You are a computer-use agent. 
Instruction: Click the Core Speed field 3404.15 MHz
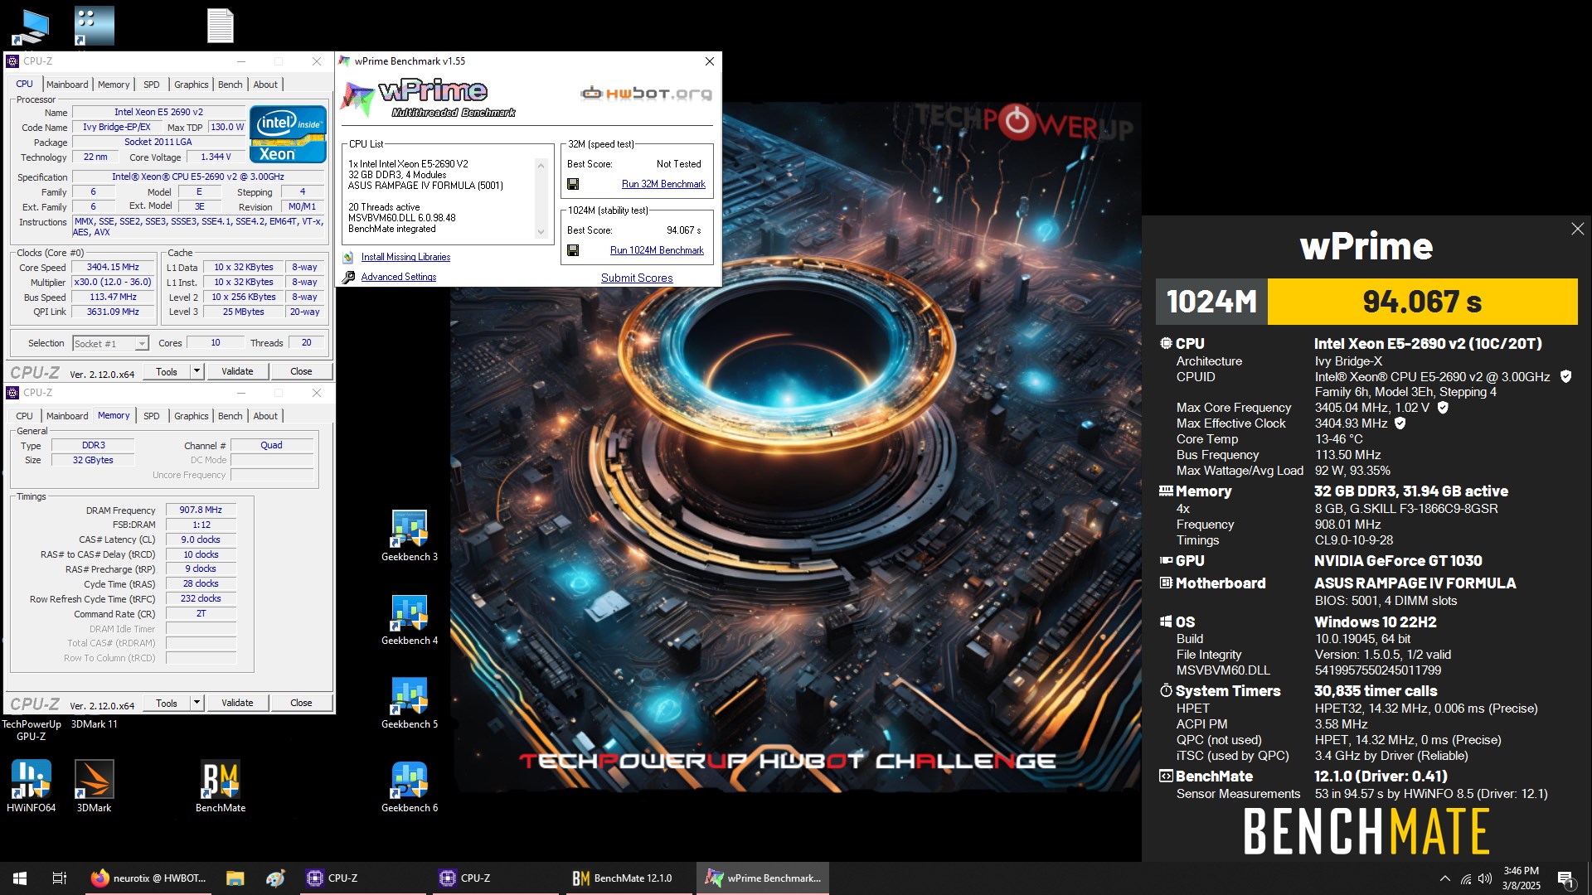click(113, 267)
